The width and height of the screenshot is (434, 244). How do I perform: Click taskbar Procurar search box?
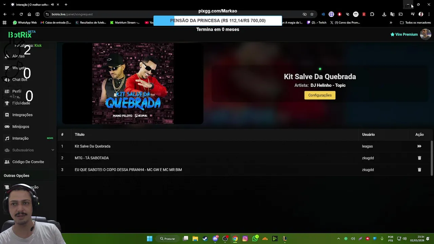click(168, 239)
